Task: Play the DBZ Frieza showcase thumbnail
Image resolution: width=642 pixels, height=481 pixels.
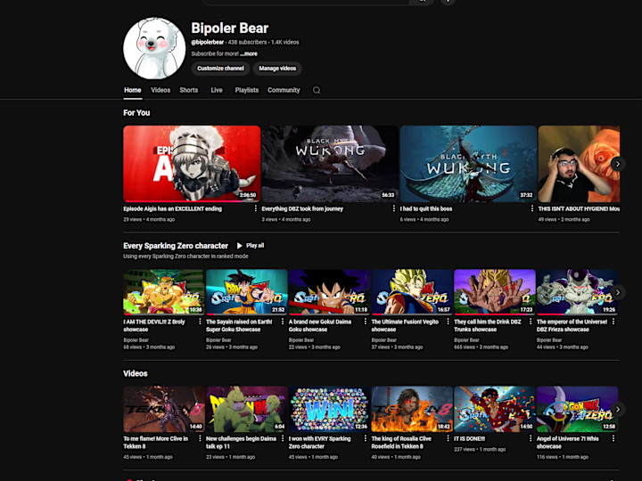Action: pos(577,292)
